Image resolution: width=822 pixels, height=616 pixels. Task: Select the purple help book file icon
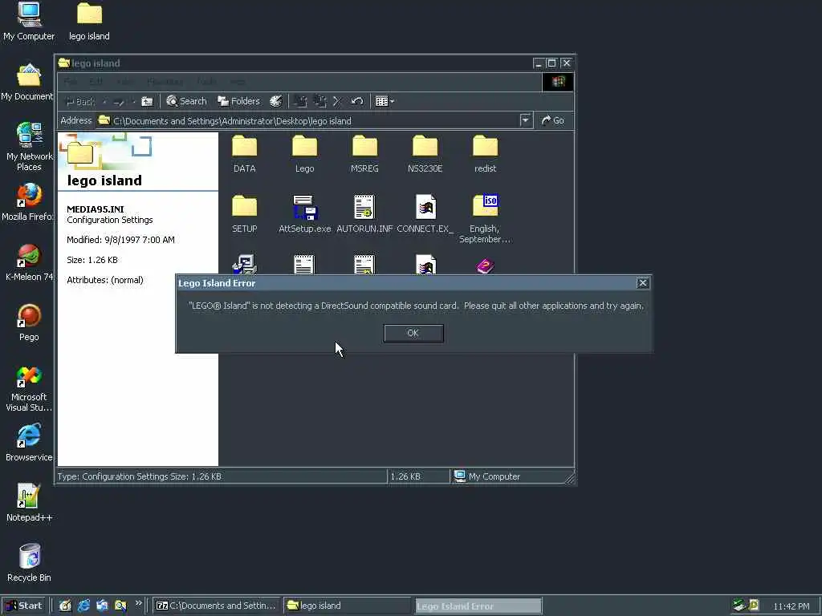[x=485, y=265]
